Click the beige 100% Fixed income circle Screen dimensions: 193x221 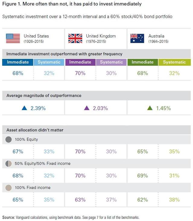click(x=9, y=188)
